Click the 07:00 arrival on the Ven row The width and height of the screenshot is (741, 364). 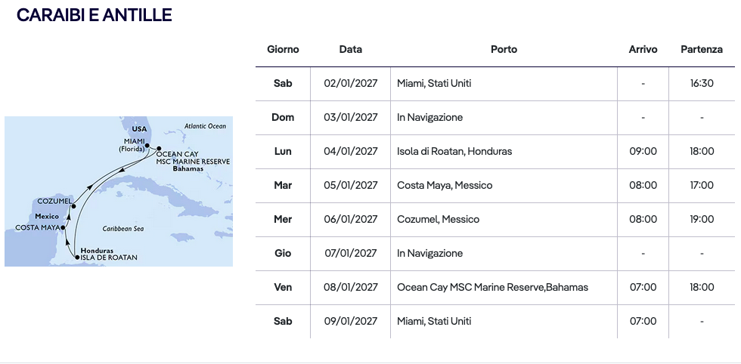(x=643, y=288)
